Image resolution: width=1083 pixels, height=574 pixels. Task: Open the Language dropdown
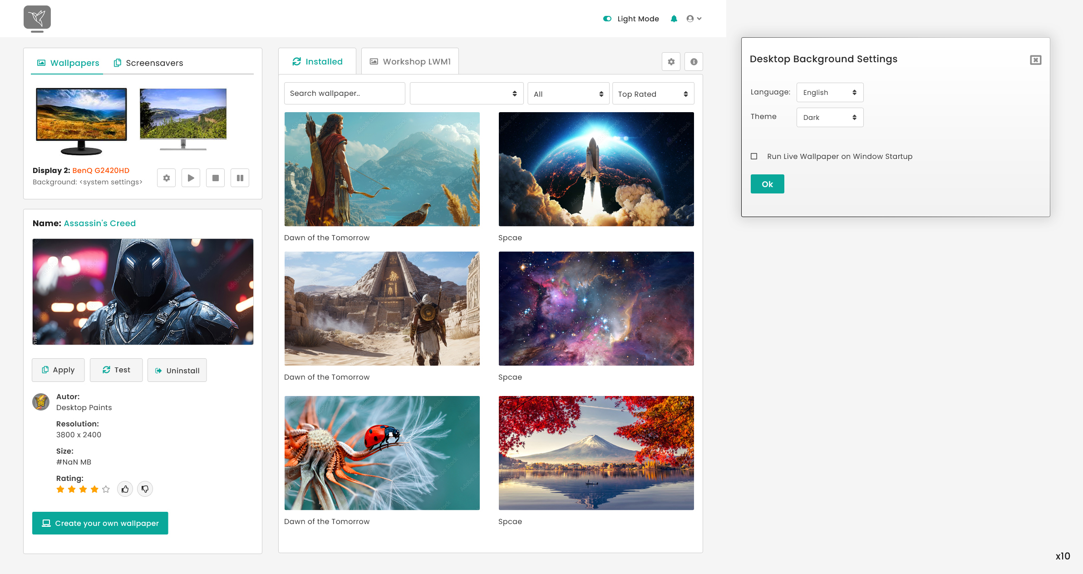point(829,93)
